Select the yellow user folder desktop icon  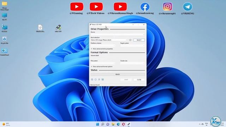point(5,6)
